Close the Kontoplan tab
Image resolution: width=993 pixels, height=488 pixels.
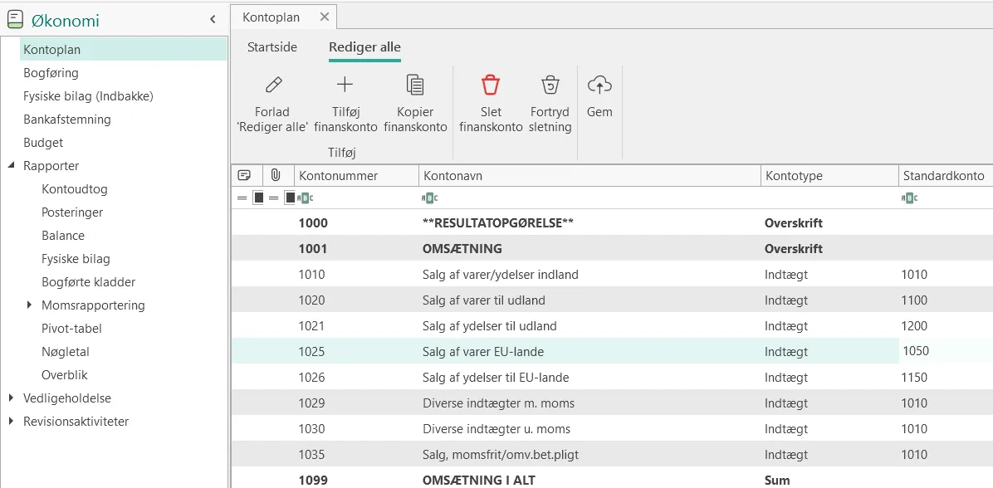click(325, 17)
